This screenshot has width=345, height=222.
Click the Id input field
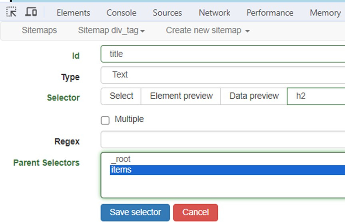coord(223,54)
